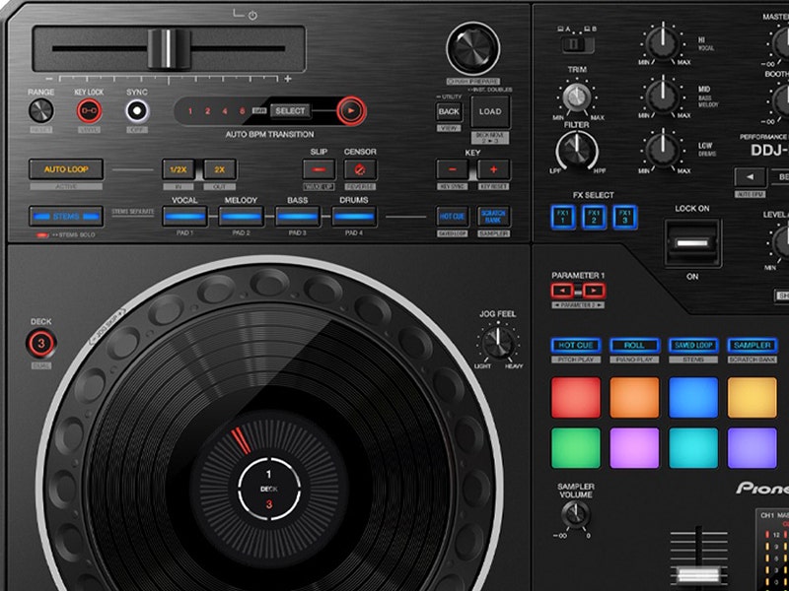
Task: Enable the FX1 1 select button
Action: 562,218
